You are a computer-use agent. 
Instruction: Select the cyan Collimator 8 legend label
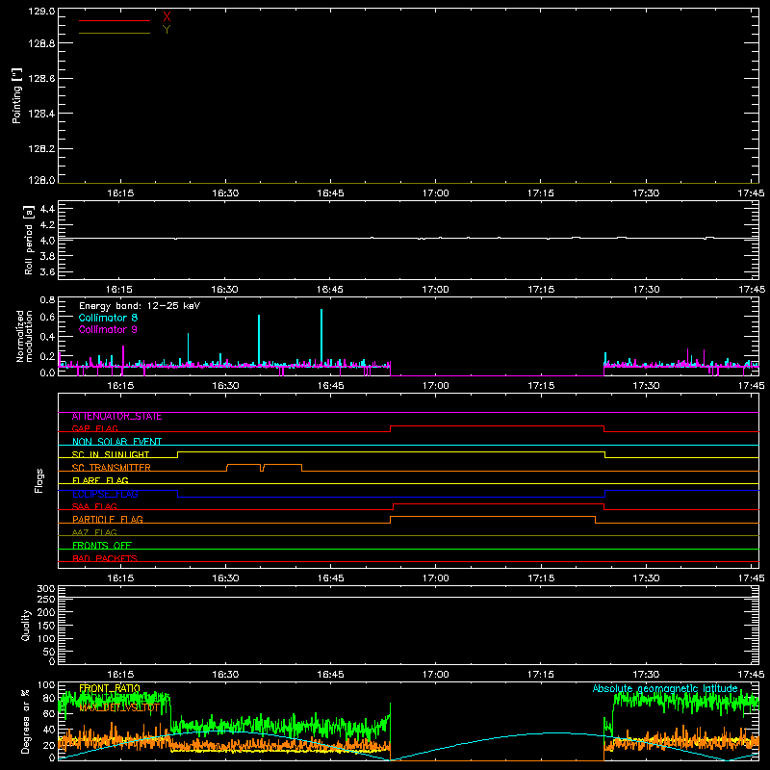pos(108,318)
